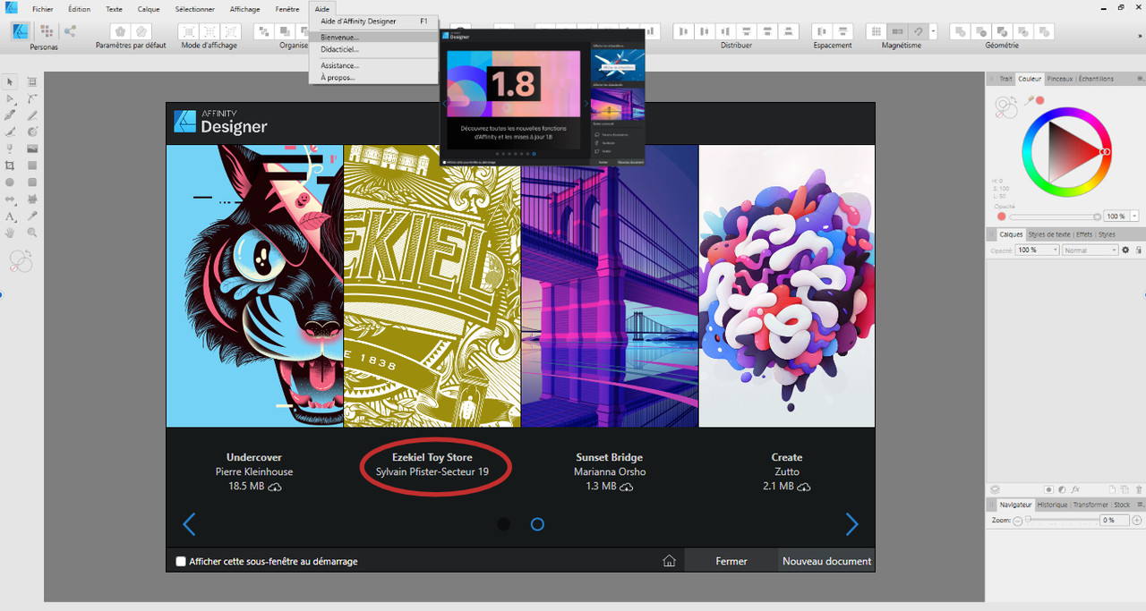Click the Navigateur zoom slider

point(1061,520)
